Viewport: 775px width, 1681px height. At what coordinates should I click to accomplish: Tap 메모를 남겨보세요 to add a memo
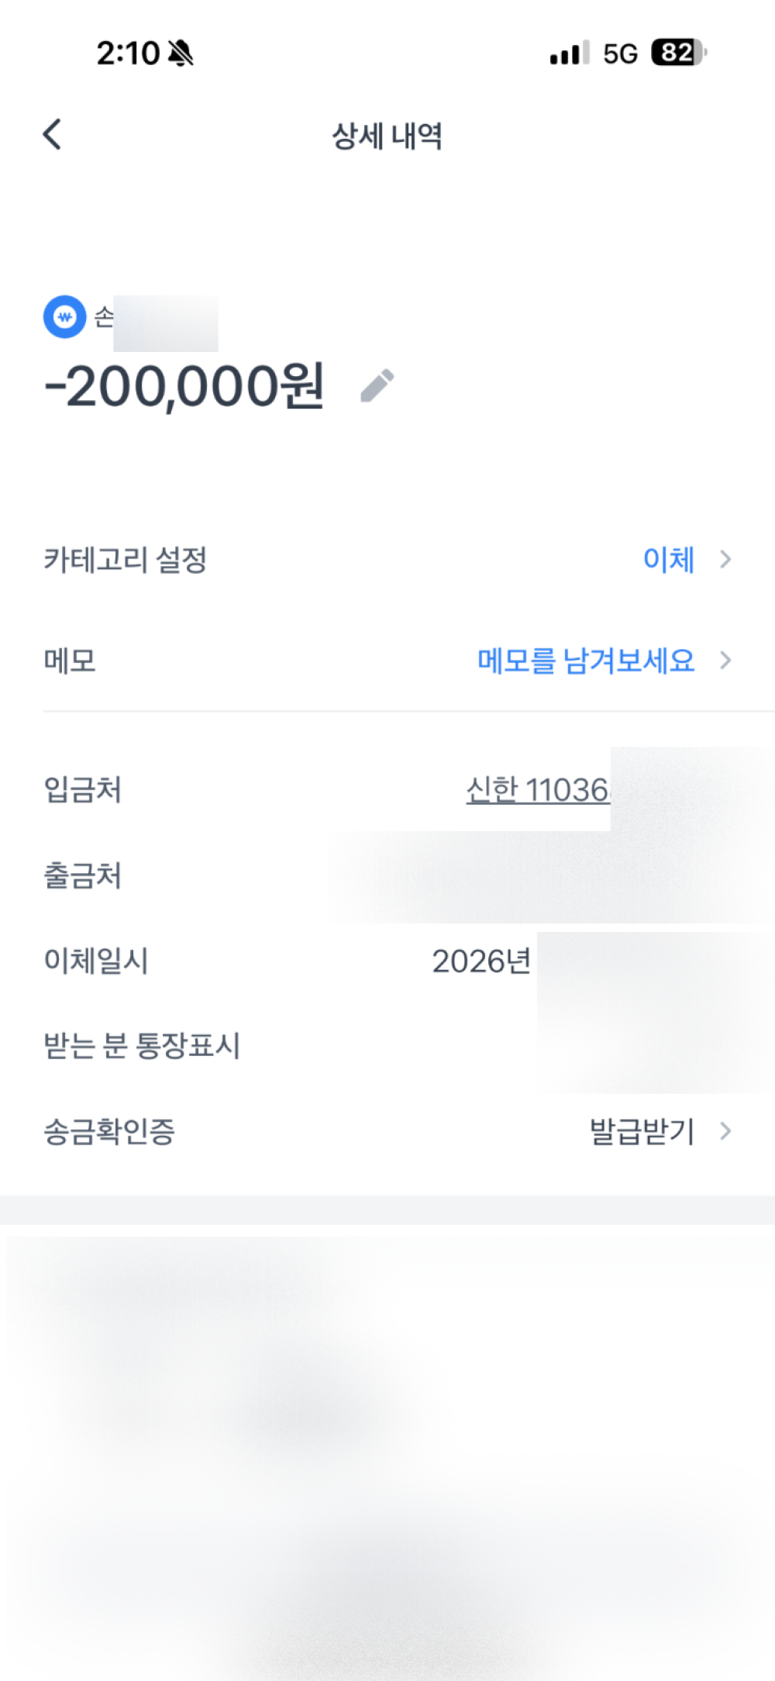586,661
